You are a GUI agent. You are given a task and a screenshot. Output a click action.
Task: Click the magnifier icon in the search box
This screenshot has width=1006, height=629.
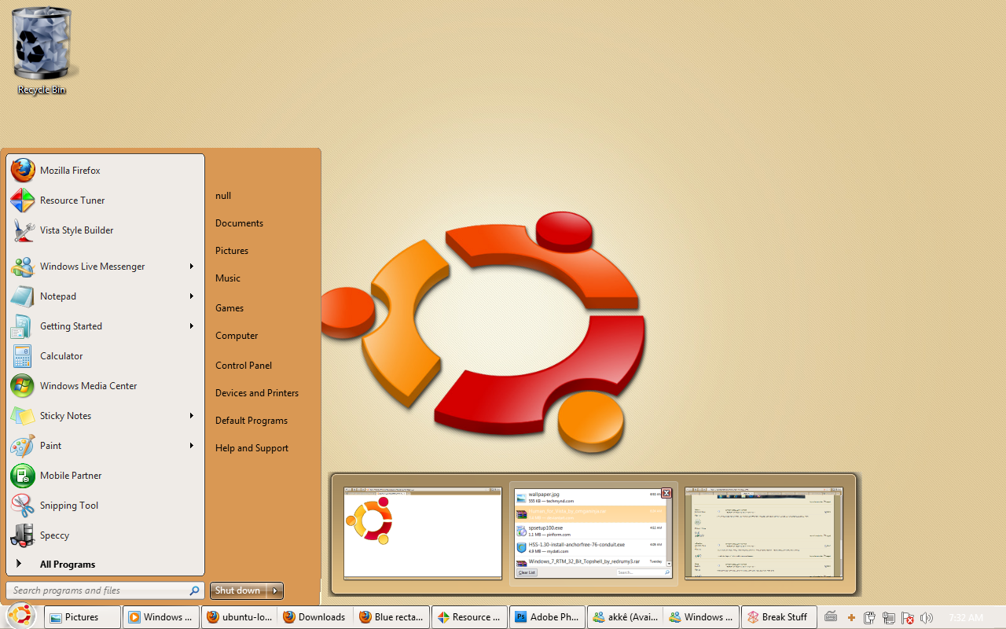coord(194,590)
